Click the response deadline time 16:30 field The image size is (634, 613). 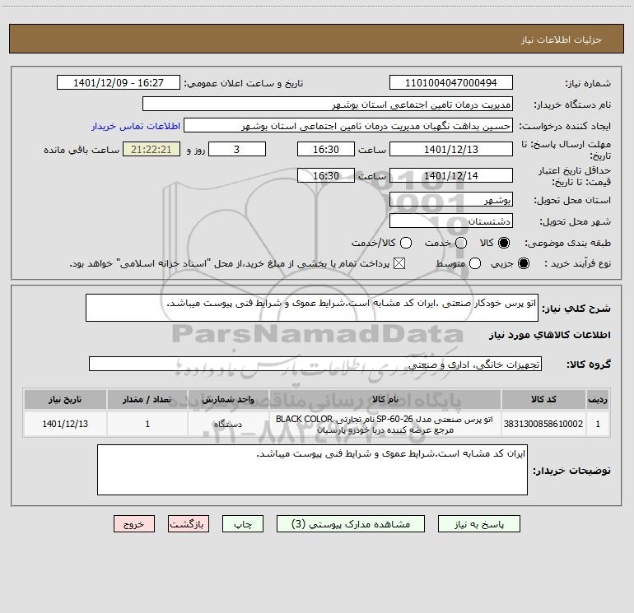pyautogui.click(x=326, y=149)
